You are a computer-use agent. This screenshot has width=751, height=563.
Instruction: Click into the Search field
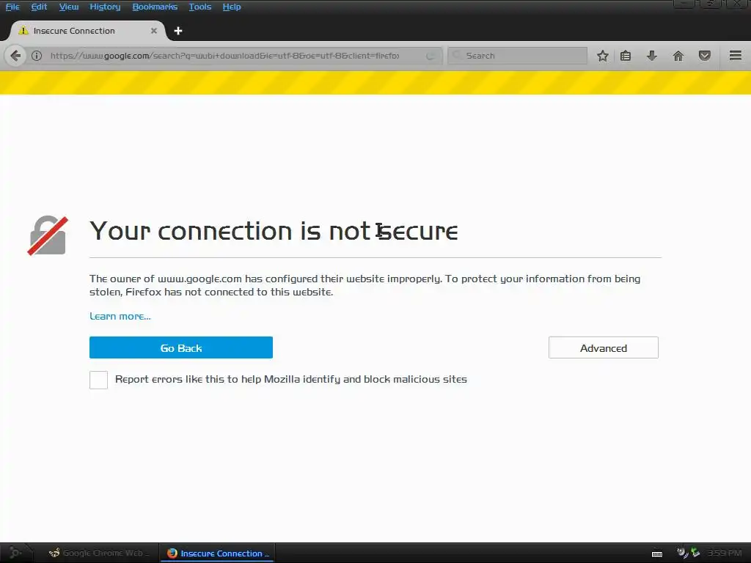click(517, 56)
